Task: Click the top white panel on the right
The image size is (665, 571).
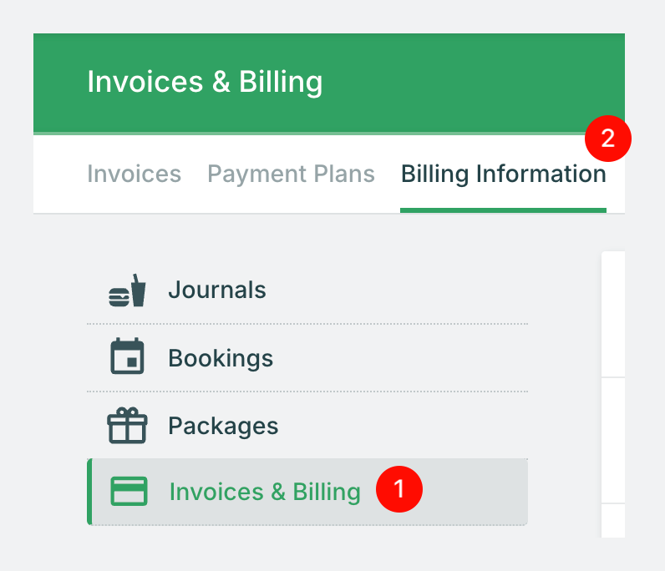Action: pos(612,313)
